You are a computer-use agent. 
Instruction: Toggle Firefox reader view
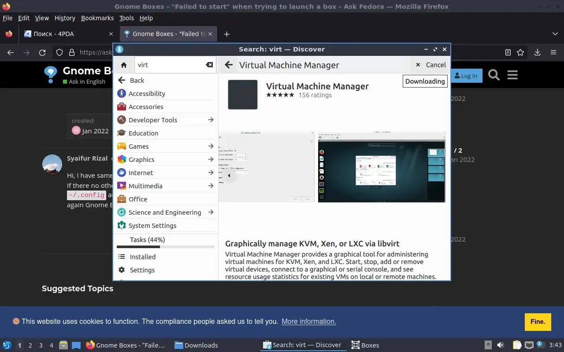click(x=508, y=52)
